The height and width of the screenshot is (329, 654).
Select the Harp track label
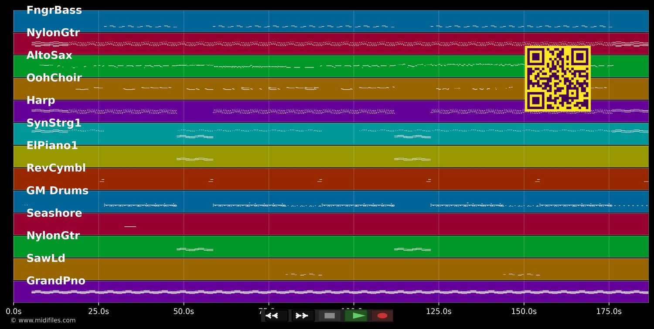coord(41,101)
